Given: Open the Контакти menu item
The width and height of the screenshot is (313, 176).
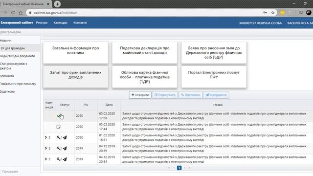Looking at the screenshot, I should pos(80,23).
